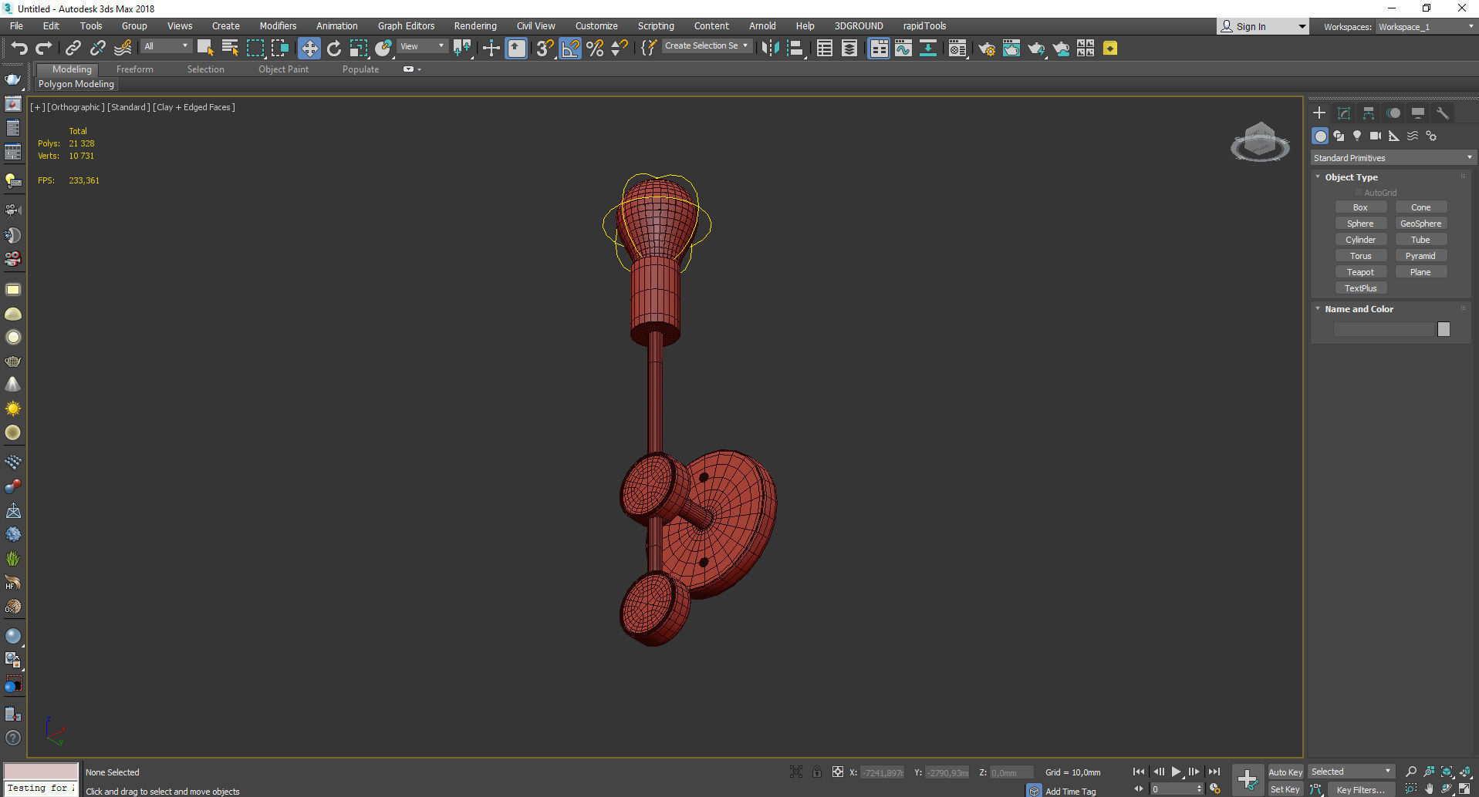This screenshot has width=1479, height=797.
Task: Expand the Sign In dropdown arrow
Action: pyautogui.click(x=1302, y=27)
